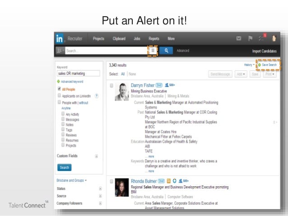
Task: Click the magnifier search button
Action: click(x=166, y=51)
